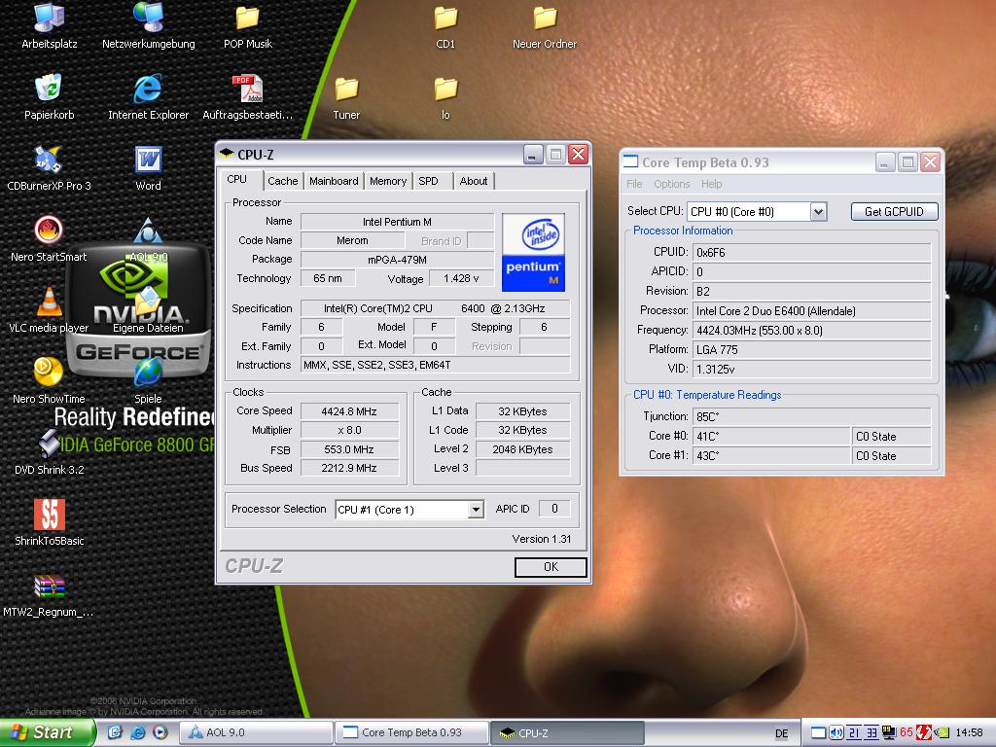This screenshot has height=747, width=996.
Task: Switch to the Mainboard tab
Action: pyautogui.click(x=334, y=181)
